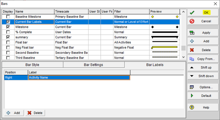
Task: Uncheck display for Milestone bar
Action: click(x=8, y=27)
